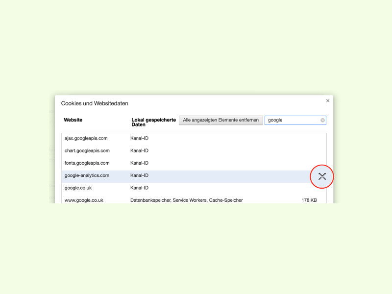
Task: Click 'Kanal-ID' in the fonts.googleapis.com row
Action: click(139, 163)
